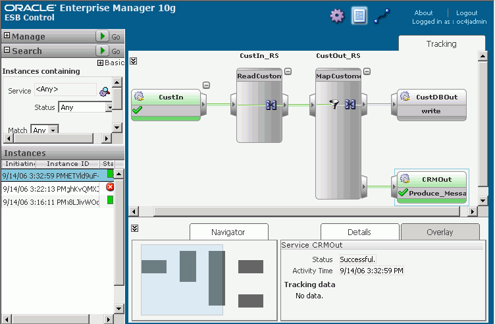Click instances list scrollbar down arrow
495x324 pixels.
coord(118,309)
